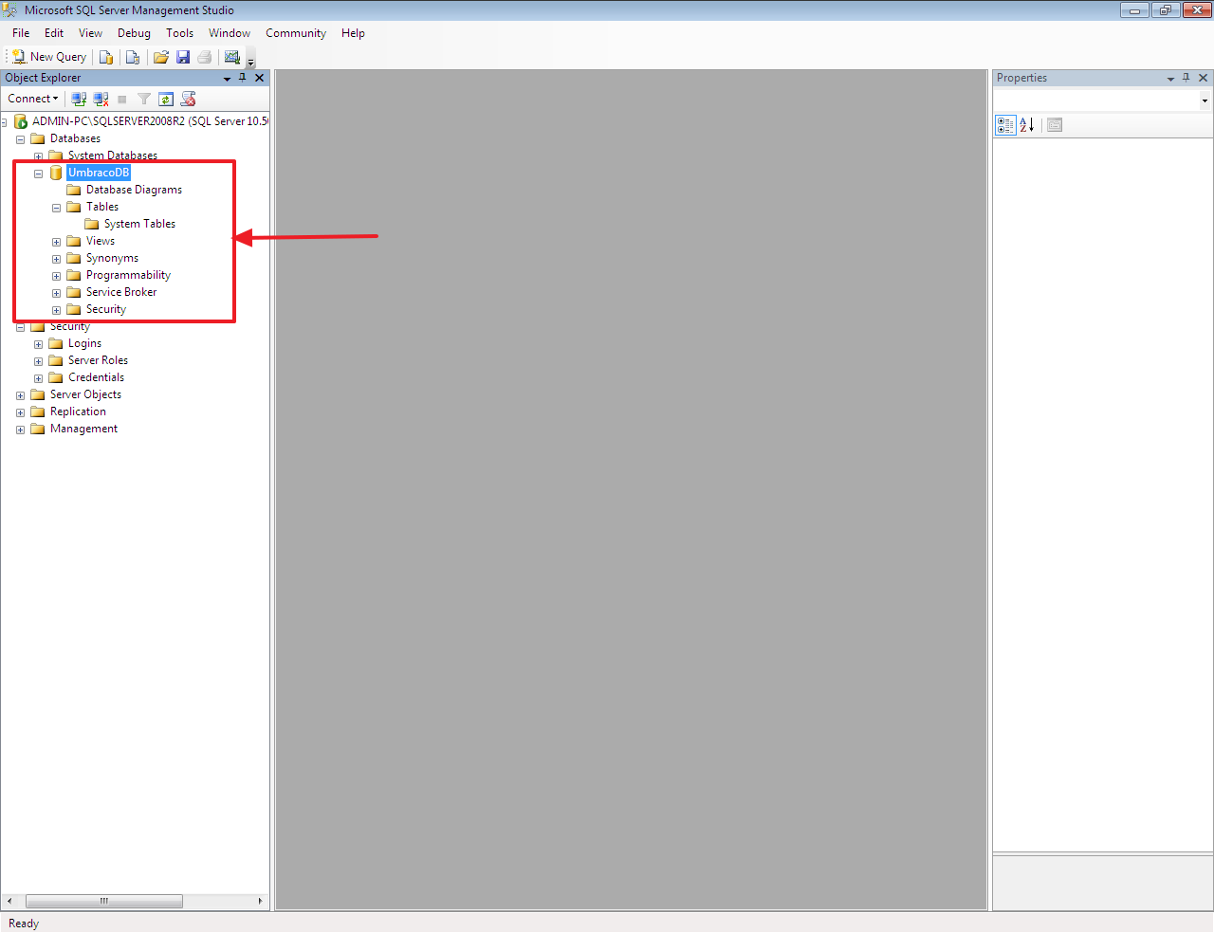
Task: Select the Server Roles folder label
Action: click(x=98, y=360)
